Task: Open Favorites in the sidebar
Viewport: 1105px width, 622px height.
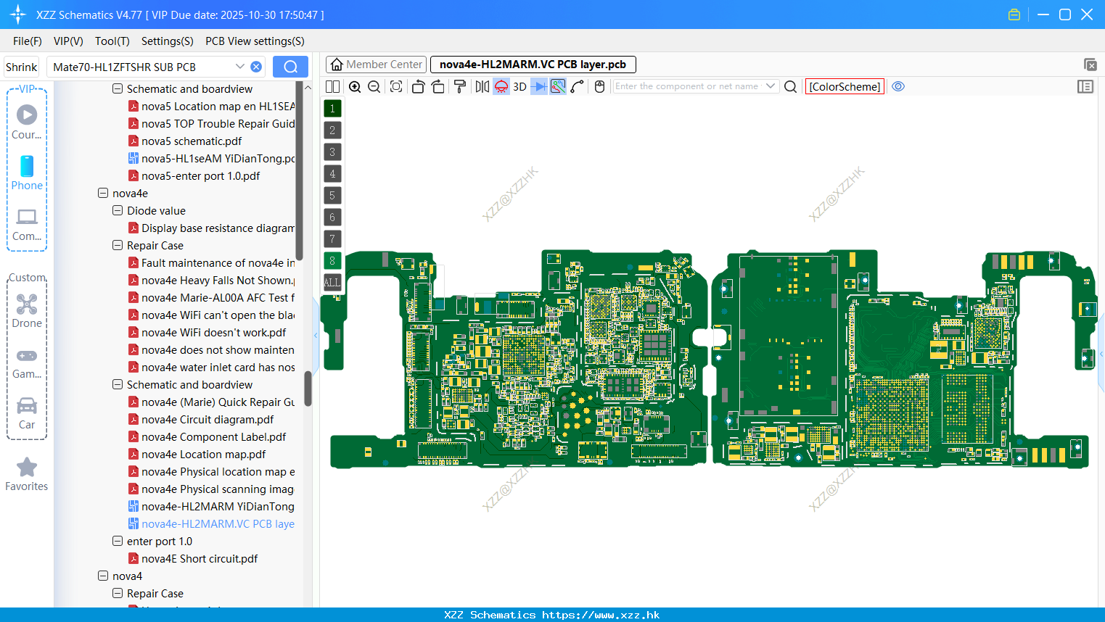Action: click(x=27, y=475)
